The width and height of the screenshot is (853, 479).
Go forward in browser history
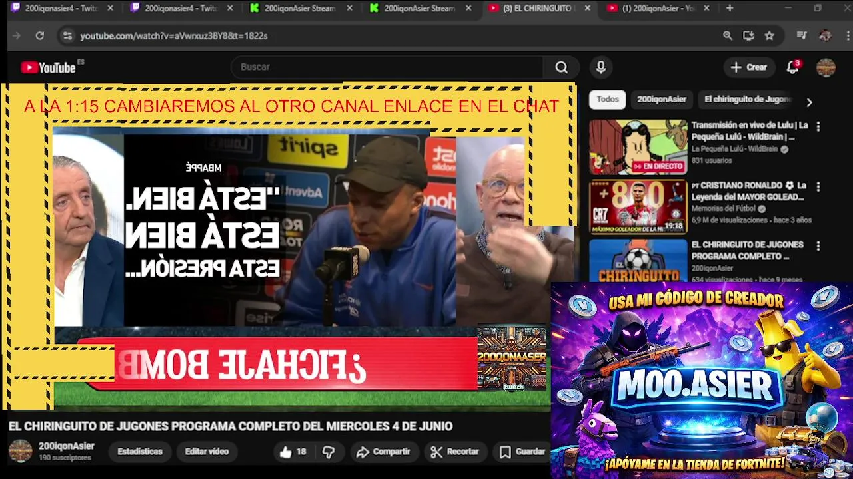coord(17,35)
